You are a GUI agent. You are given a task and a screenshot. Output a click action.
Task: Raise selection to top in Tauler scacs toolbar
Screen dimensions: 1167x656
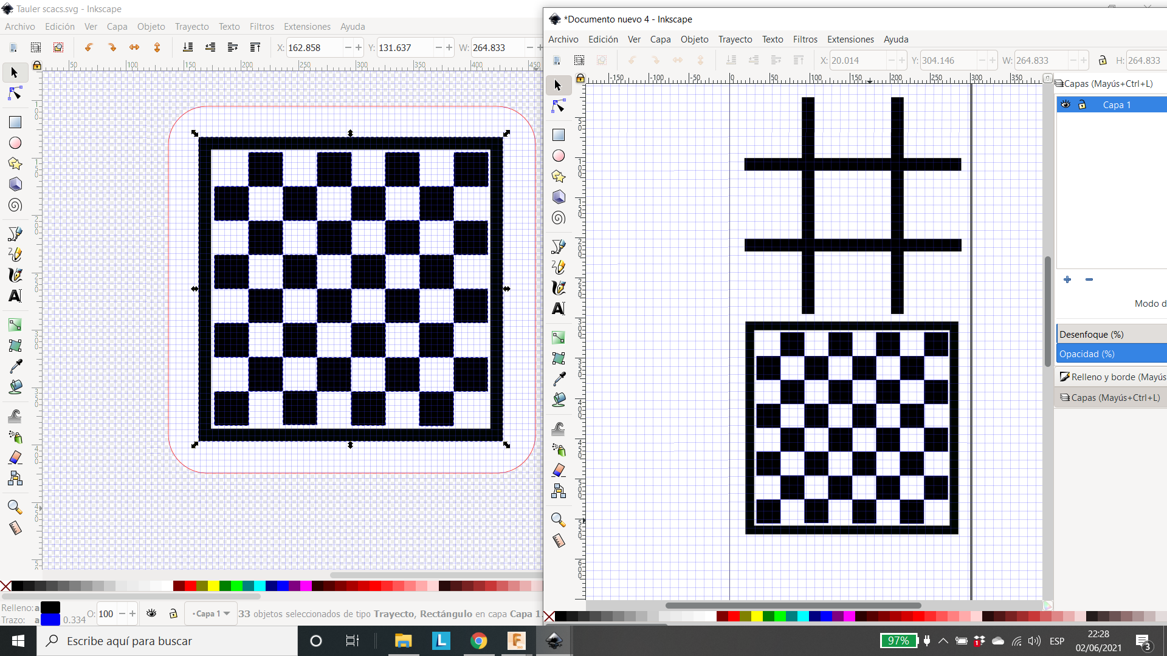click(x=255, y=47)
